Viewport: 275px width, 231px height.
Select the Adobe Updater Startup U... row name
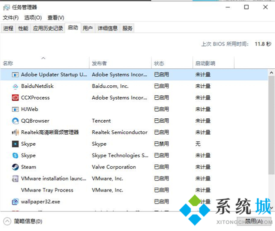[54, 75]
